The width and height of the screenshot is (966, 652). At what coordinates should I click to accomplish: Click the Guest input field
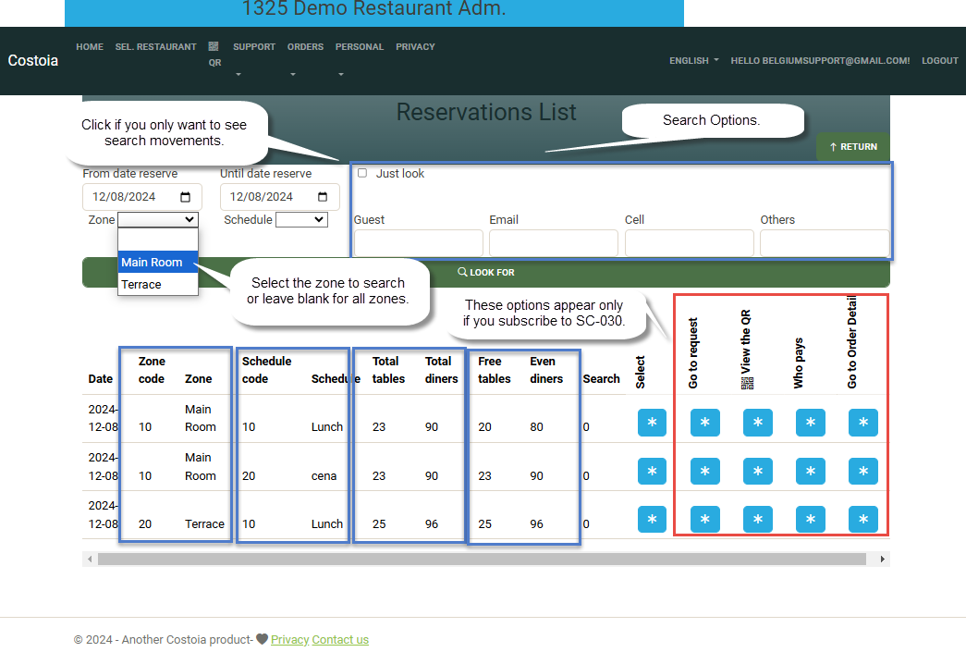(418, 243)
